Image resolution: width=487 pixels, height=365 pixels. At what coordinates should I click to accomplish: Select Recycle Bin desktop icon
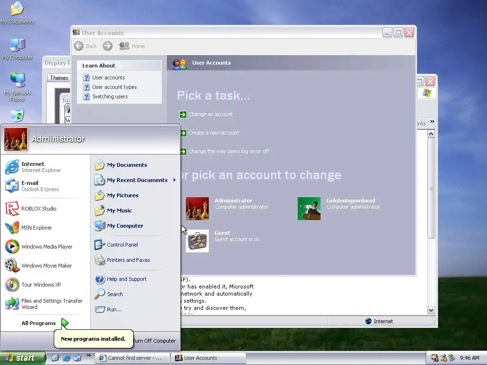pyautogui.click(x=18, y=115)
